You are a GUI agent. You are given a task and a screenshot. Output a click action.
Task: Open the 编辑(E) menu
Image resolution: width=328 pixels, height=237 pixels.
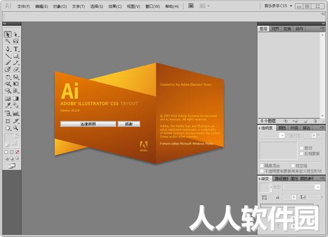[x=42, y=6]
